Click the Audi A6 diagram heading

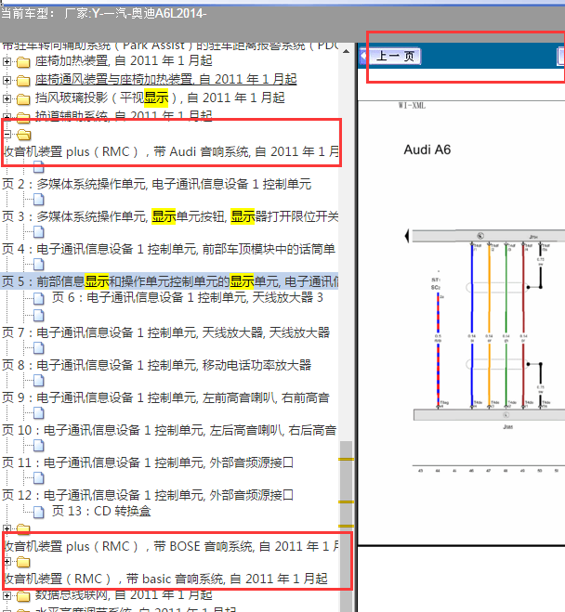(x=427, y=150)
